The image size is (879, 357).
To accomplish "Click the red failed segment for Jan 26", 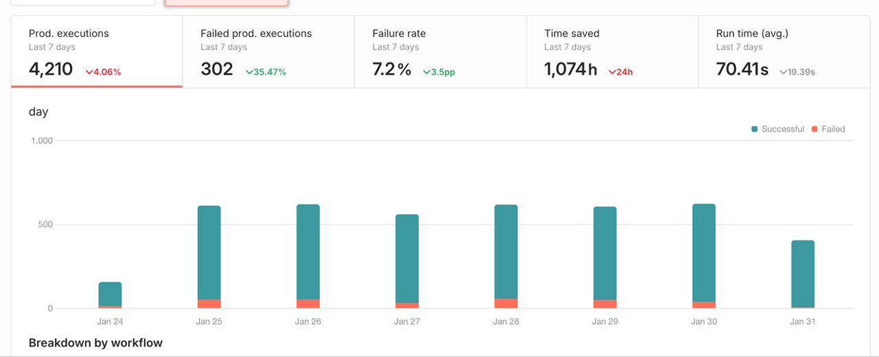I will tap(308, 304).
